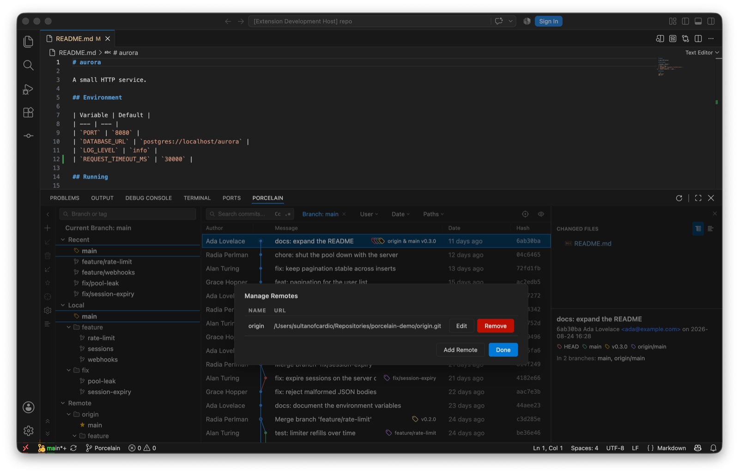The height and width of the screenshot is (474, 739).
Task: Open the Run and Debug view
Action: coord(28,89)
